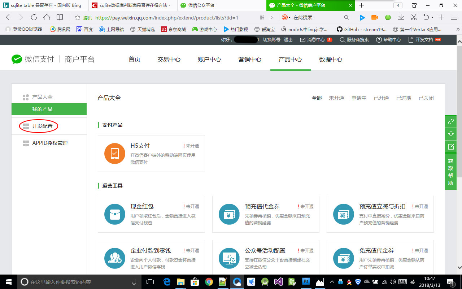
Task: Open the 营销中心 navigation tab
Action: click(250, 60)
